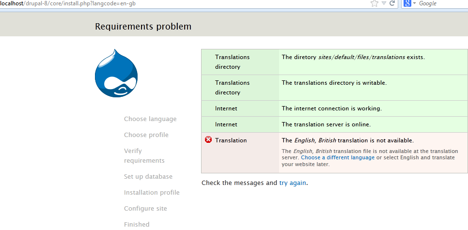Viewport: 468px width, 230px height.
Task: Open the URL history dropdown arrow
Action: (x=384, y=3)
